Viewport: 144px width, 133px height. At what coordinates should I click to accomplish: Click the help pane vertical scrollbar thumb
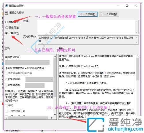138,69
